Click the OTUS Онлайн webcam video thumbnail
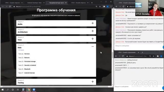This screenshot has width=164, height=92. pyautogui.click(x=150, y=8)
